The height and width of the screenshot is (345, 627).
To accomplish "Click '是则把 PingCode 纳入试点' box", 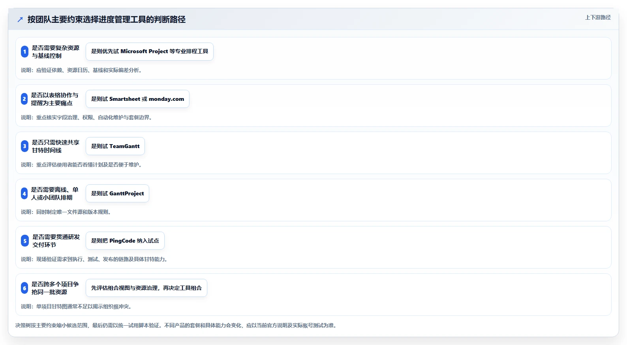I will 125,241.
